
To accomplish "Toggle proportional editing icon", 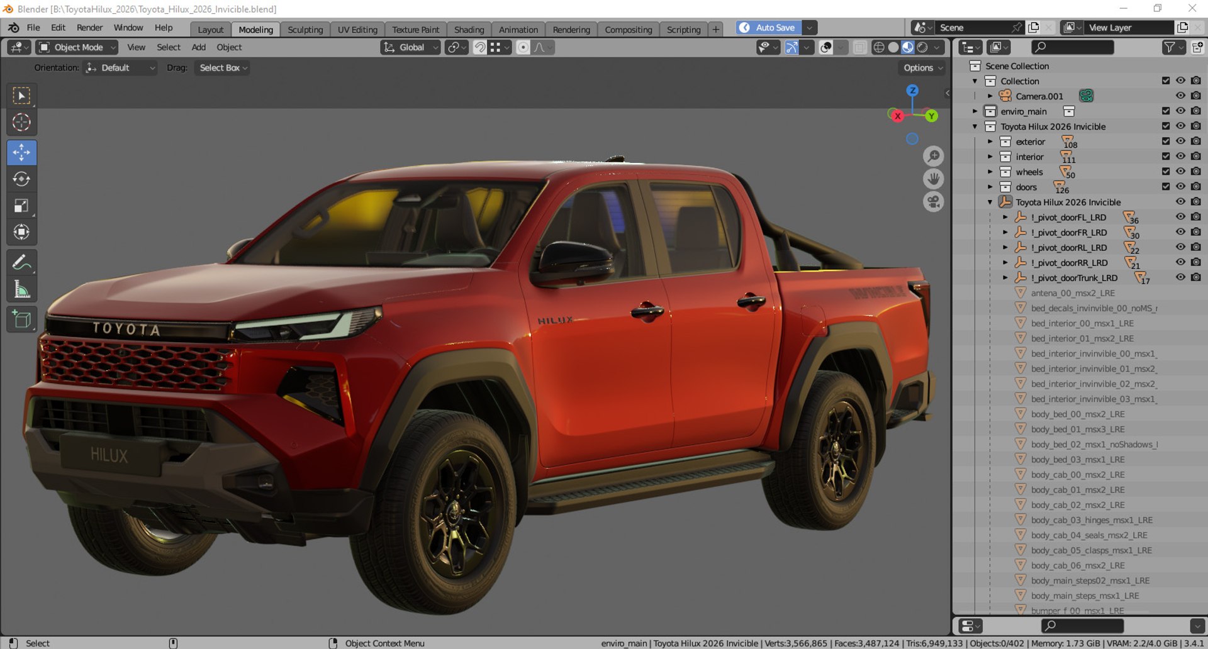I will click(x=523, y=47).
